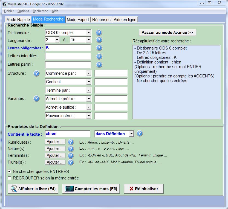Image resolution: width=228 pixels, height=209 pixels.
Task: Click the Admet le préfixe text field
Action: click(x=111, y=99)
